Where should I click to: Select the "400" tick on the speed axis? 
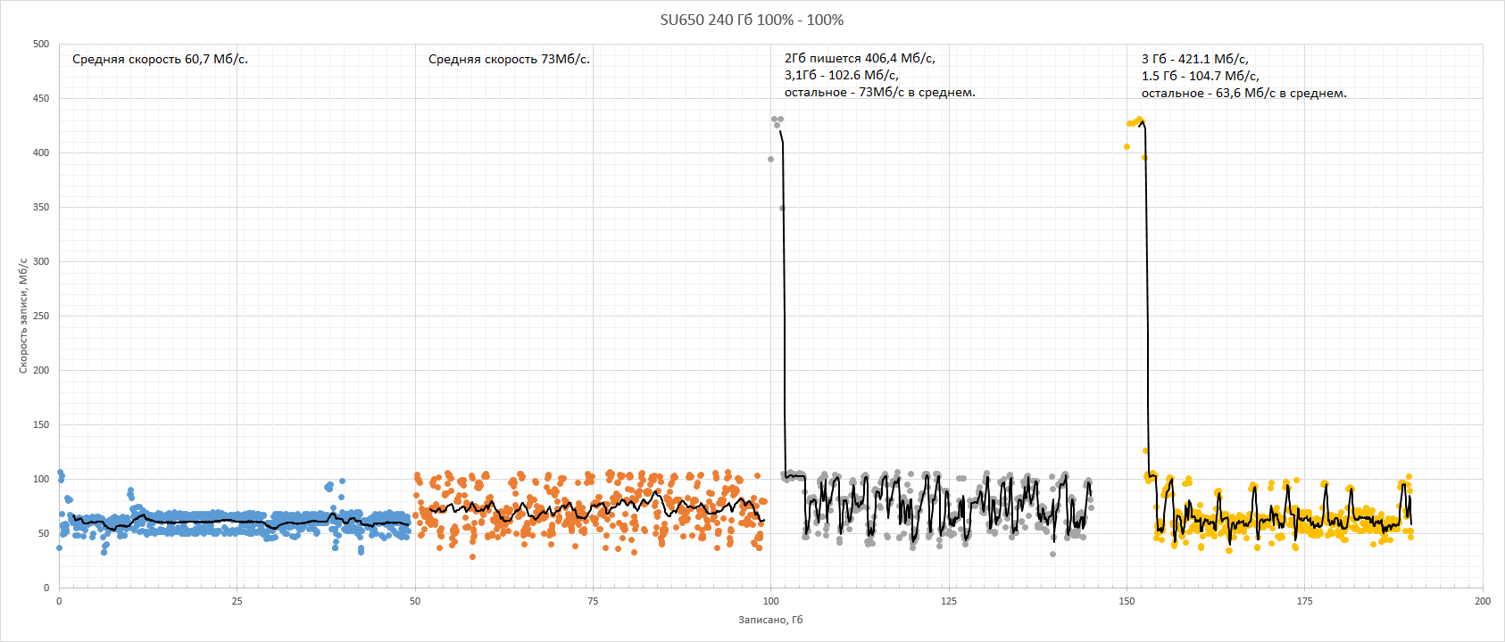point(41,152)
